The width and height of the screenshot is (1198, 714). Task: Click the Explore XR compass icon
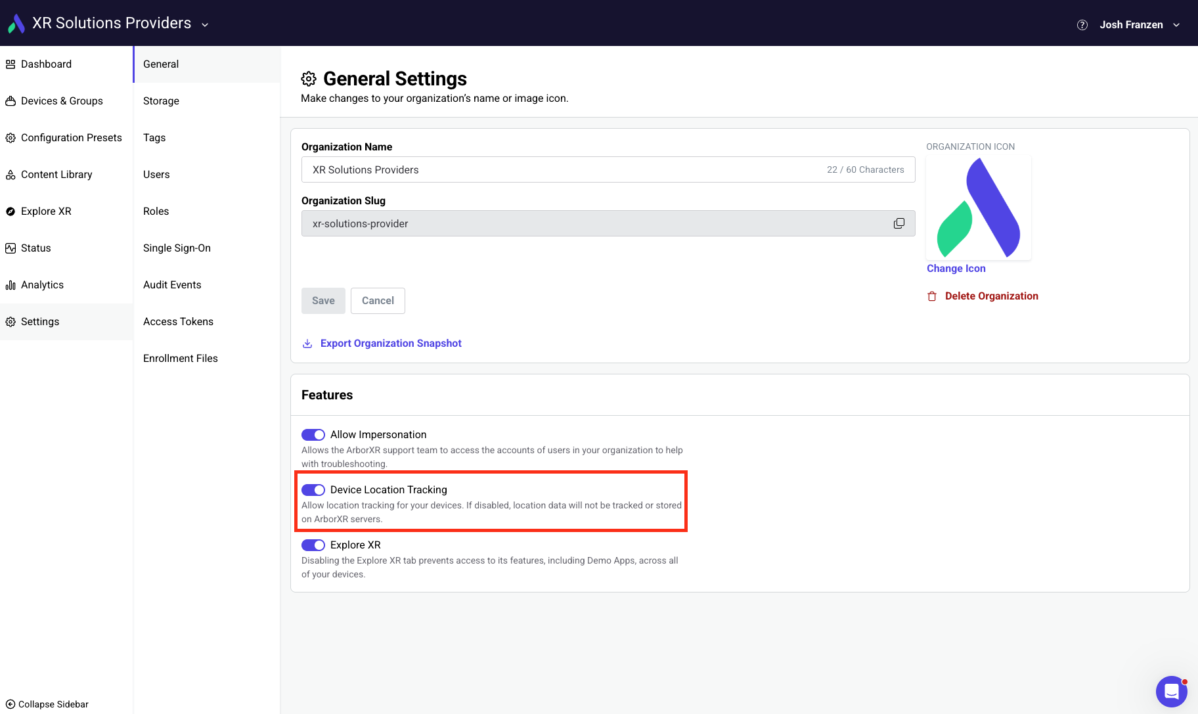click(11, 212)
